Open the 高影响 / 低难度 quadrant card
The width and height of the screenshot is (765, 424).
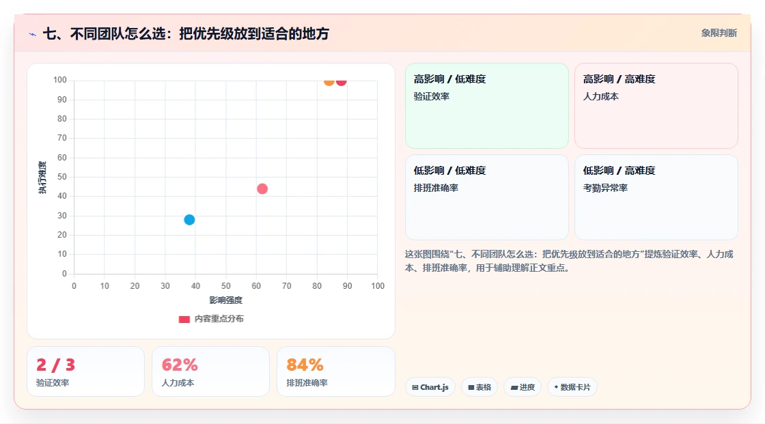coord(487,106)
